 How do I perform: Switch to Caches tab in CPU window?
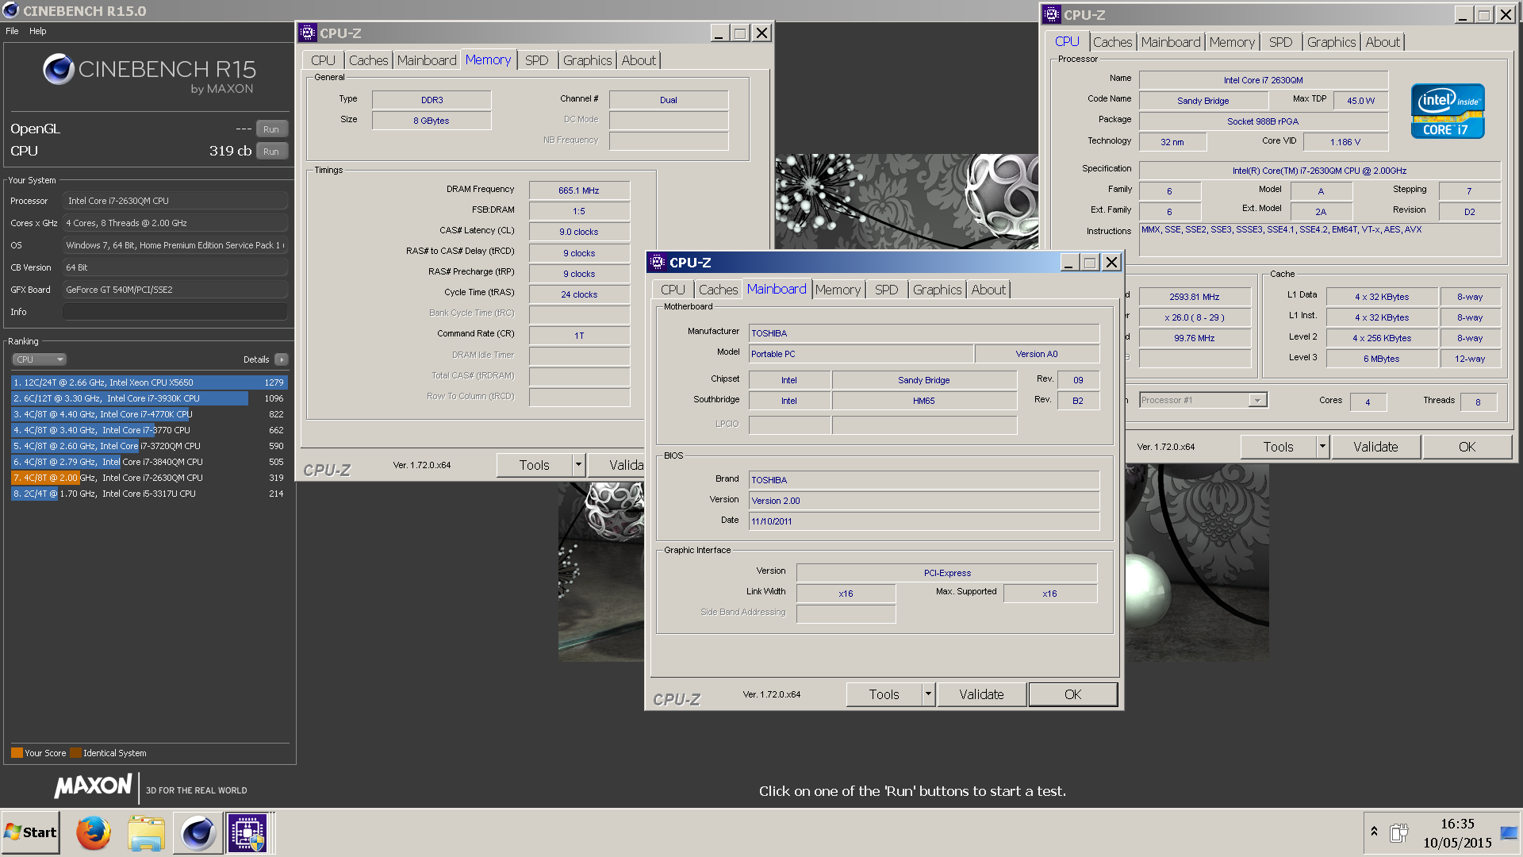click(1112, 42)
